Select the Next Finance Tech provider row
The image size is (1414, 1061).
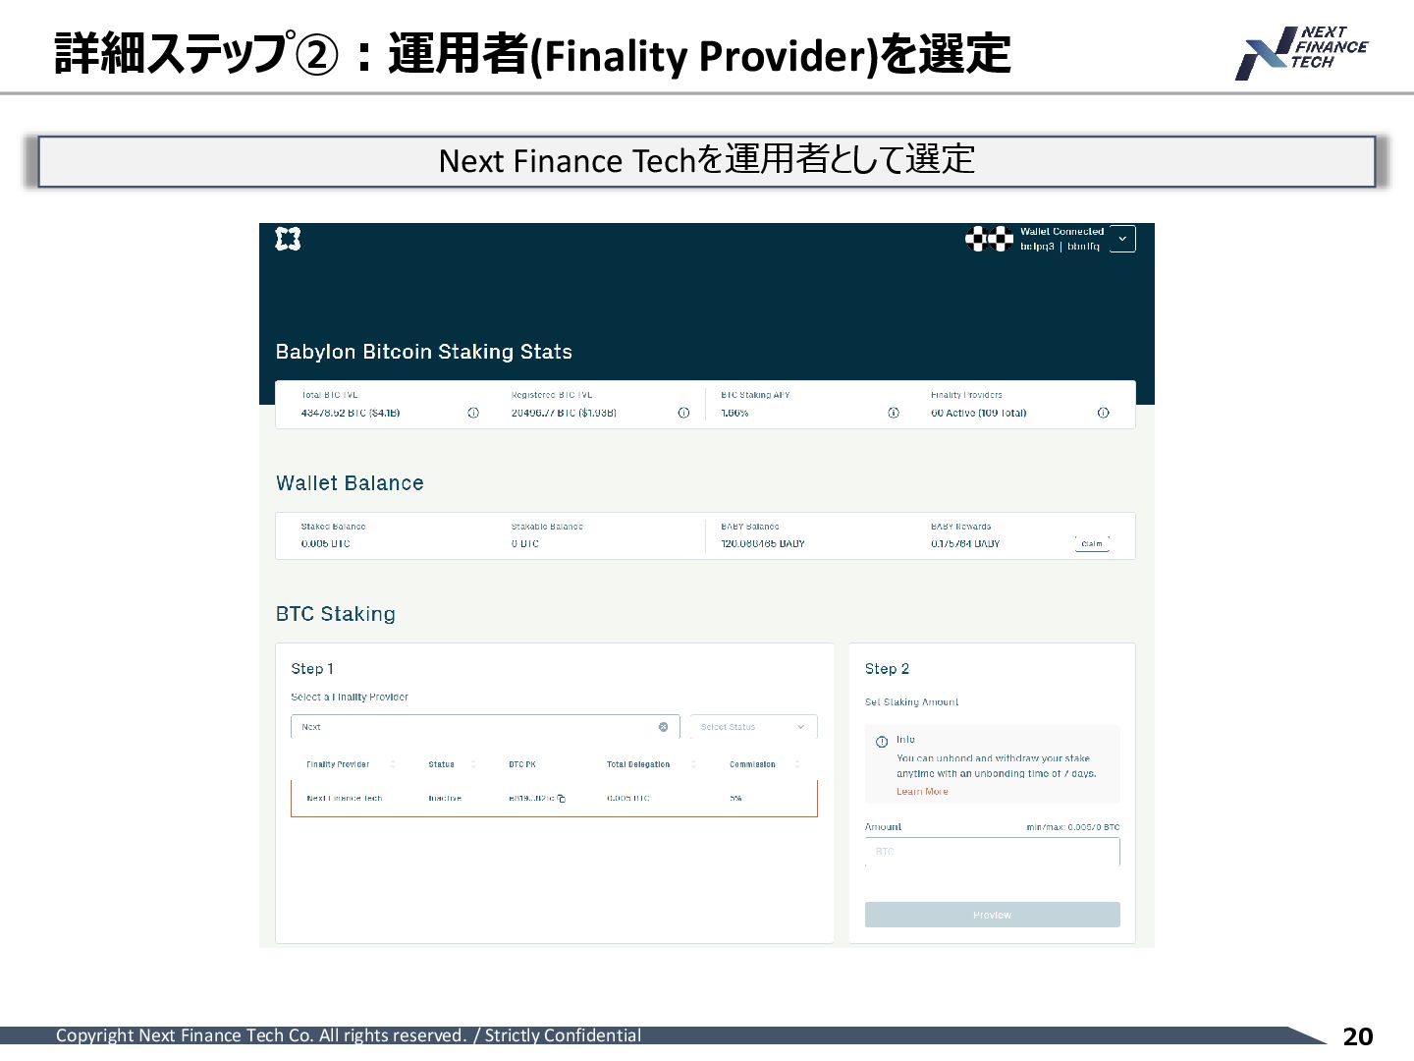[x=554, y=799]
